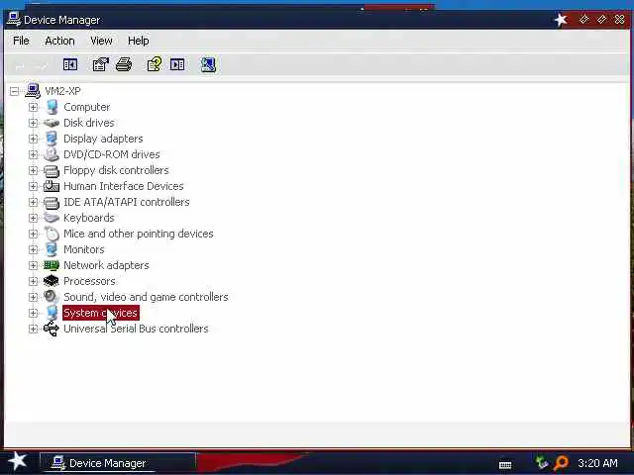Select the 'Keyboards' label
Screen dimensions: 634x475
[x=89, y=218]
